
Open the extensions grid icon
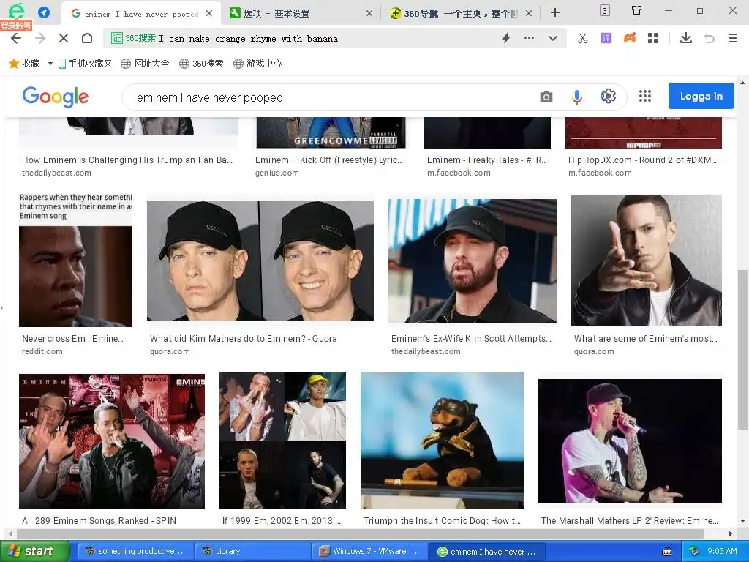(x=653, y=38)
